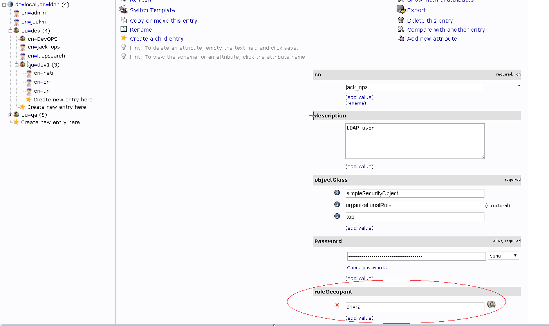Viewport: 549px width, 326px height.
Task: Click in the Password input field
Action: click(417, 256)
